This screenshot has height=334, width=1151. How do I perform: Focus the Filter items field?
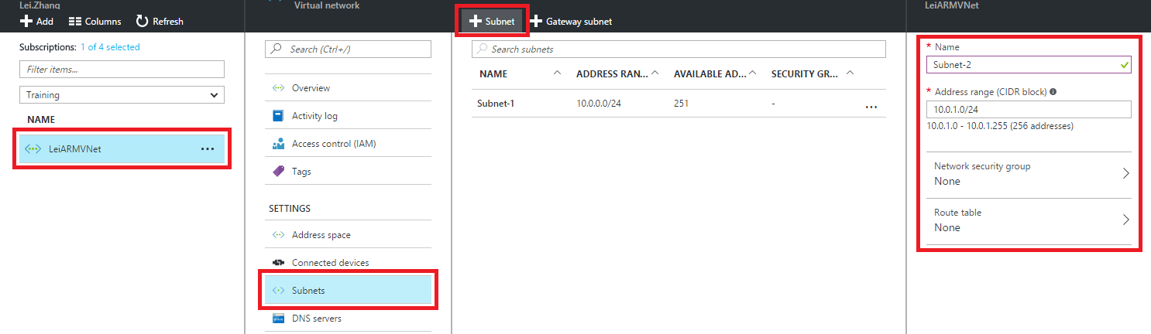coord(122,70)
